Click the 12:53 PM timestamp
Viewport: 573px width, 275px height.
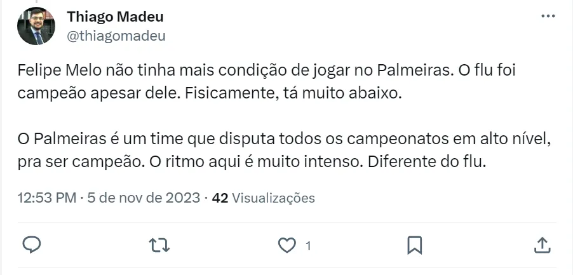[x=46, y=198]
